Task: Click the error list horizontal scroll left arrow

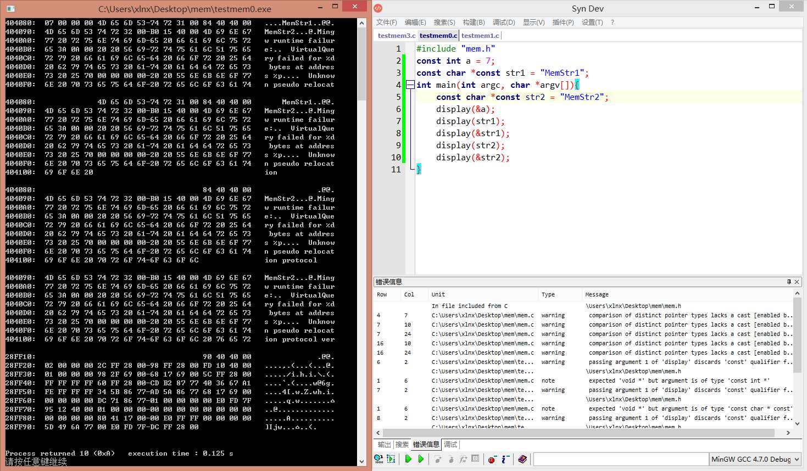Action: [x=379, y=433]
